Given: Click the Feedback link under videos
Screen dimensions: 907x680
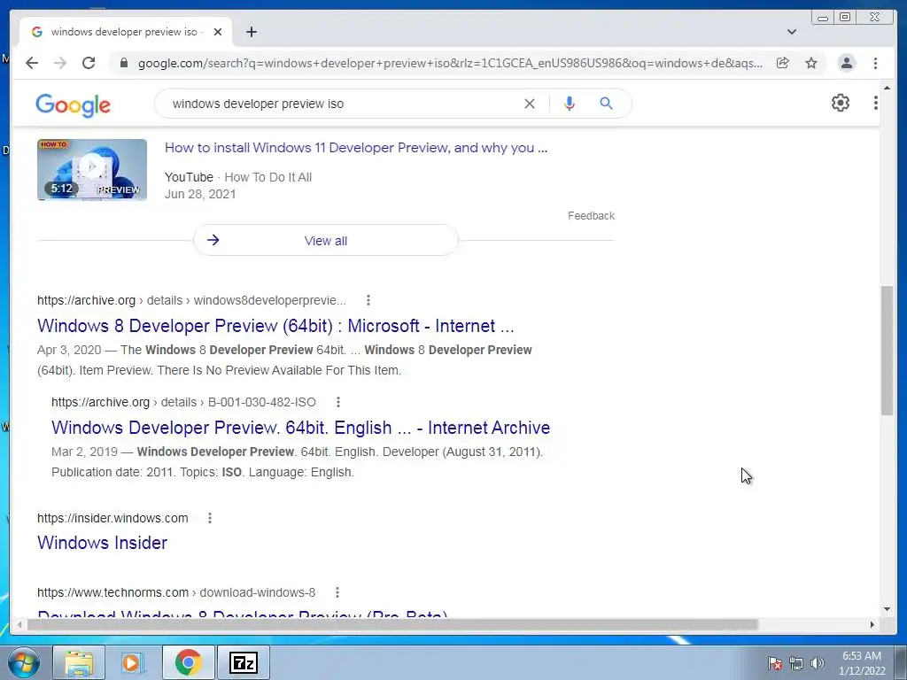Looking at the screenshot, I should coord(591,216).
